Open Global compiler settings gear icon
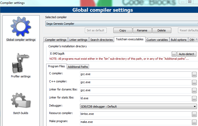The image size is (198, 126). click(21, 26)
